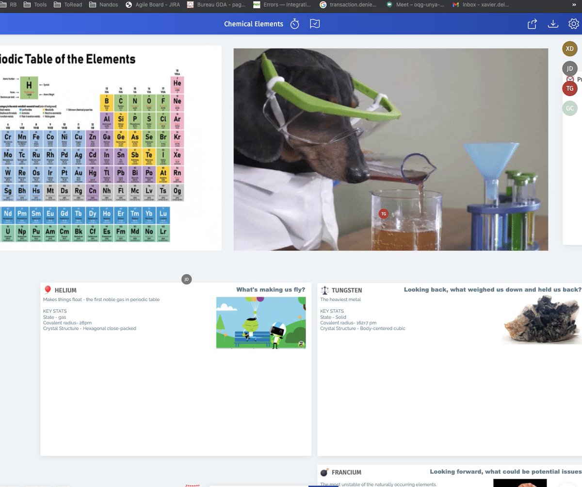Click the XD participant avatar
The width and height of the screenshot is (582, 487).
[x=570, y=49]
